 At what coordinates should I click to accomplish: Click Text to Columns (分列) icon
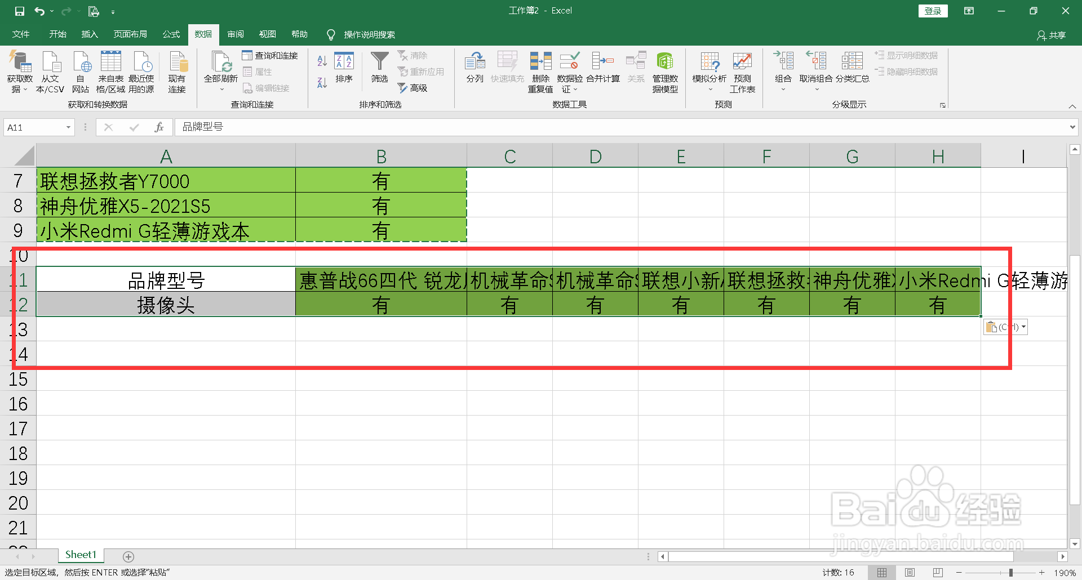click(x=475, y=67)
